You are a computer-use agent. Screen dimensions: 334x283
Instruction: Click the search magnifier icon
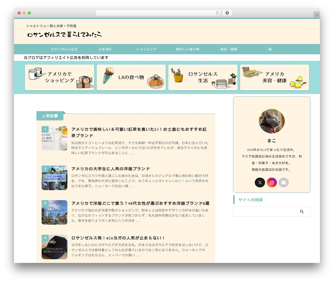[302, 212]
